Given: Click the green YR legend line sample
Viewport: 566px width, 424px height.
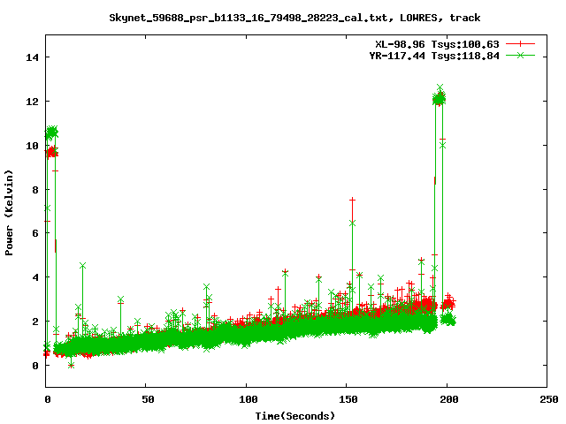Looking at the screenshot, I should pyautogui.click(x=520, y=56).
